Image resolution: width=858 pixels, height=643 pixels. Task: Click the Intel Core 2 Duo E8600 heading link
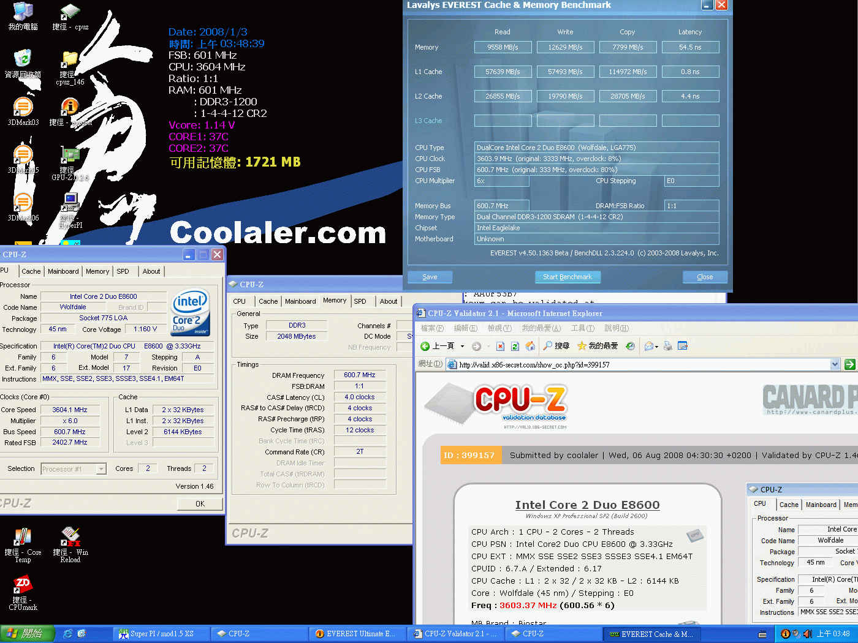tap(587, 505)
